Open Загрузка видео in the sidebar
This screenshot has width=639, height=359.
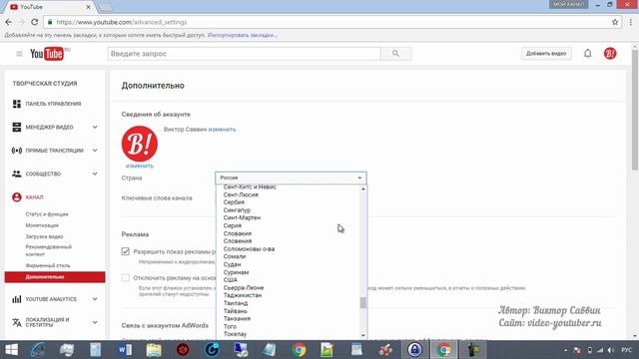[x=44, y=236]
